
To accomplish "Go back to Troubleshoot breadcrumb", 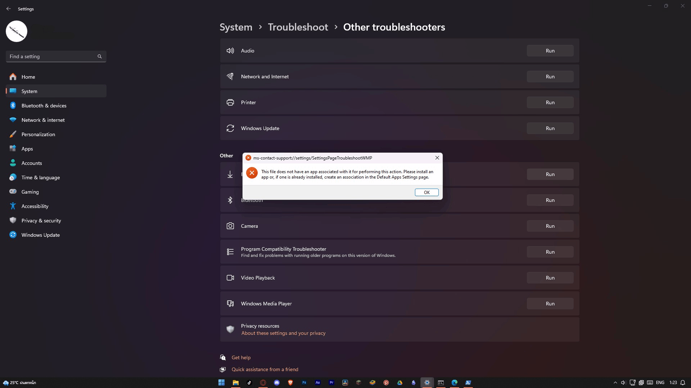I will (x=298, y=27).
